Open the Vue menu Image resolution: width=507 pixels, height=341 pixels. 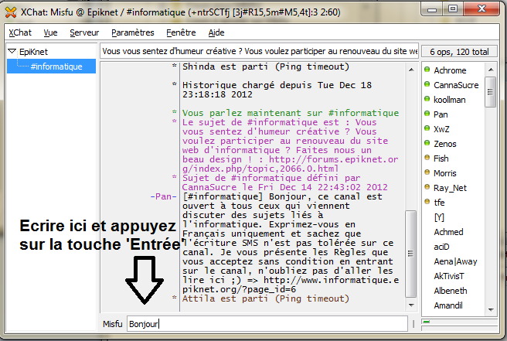pyautogui.click(x=50, y=32)
